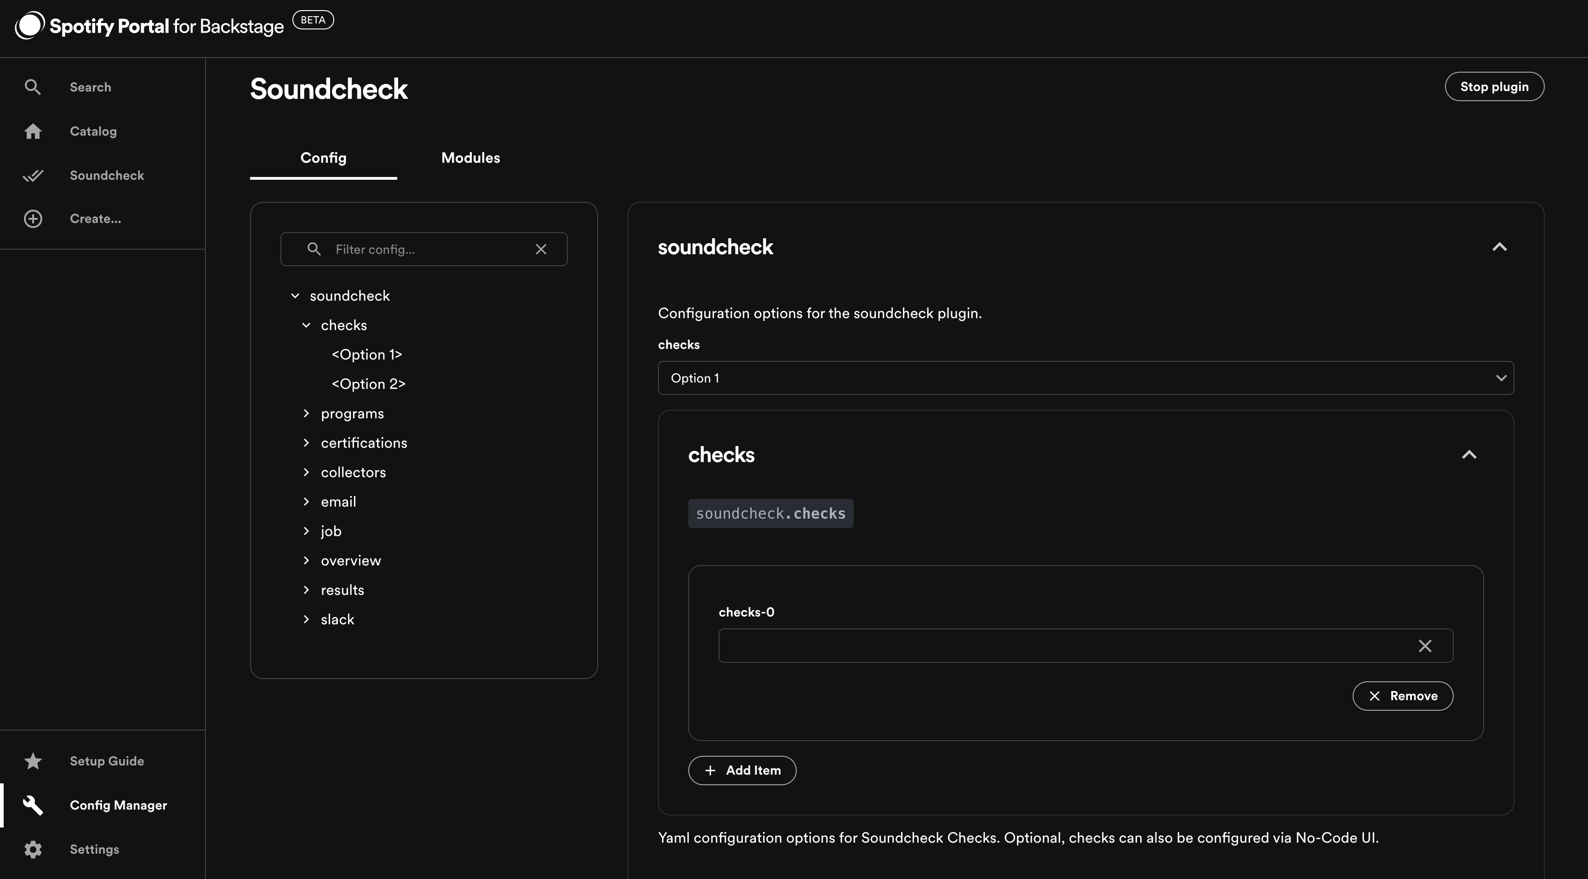This screenshot has width=1588, height=879.
Task: Select the job tree label
Action: click(x=331, y=531)
